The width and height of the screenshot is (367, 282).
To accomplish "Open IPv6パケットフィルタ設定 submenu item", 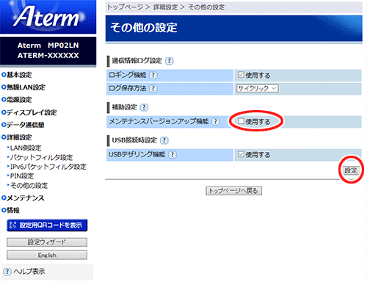I will click(x=48, y=167).
